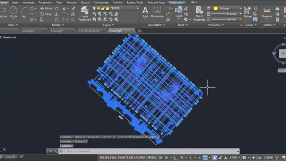The height and width of the screenshot is (161, 286).
Task: Click the Match Properties tool
Action: [x=199, y=14]
